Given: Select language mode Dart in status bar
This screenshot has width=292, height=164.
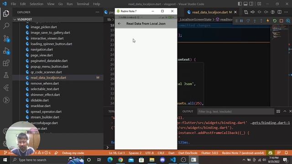Looking at the screenshot, I should [x=172, y=153].
